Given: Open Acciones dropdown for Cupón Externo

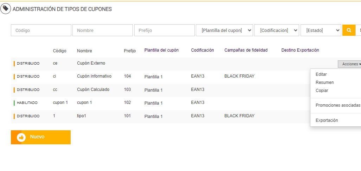Looking at the screenshot, I should pos(349,64).
